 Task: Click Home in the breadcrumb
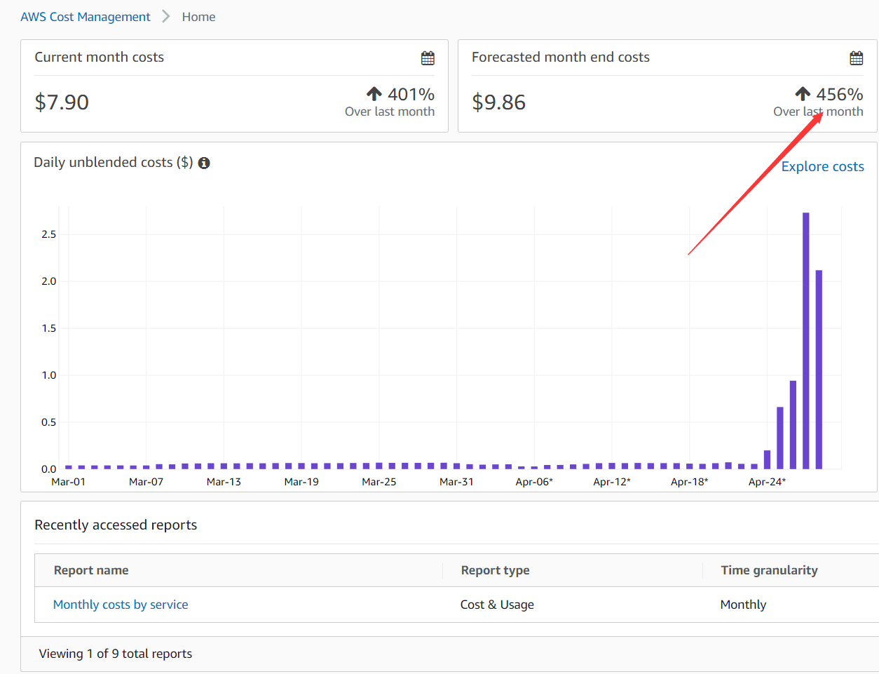198,17
